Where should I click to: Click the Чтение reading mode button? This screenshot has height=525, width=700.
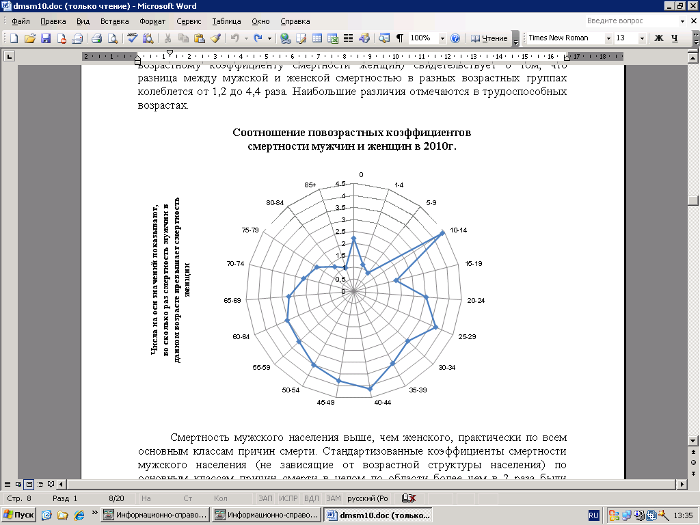489,38
